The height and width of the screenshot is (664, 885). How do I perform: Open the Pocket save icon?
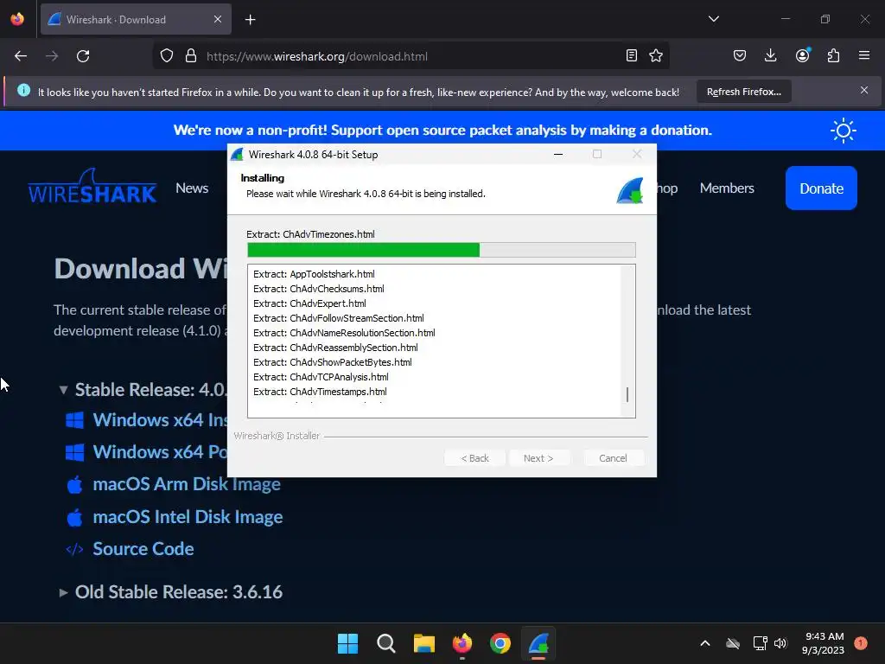click(740, 55)
